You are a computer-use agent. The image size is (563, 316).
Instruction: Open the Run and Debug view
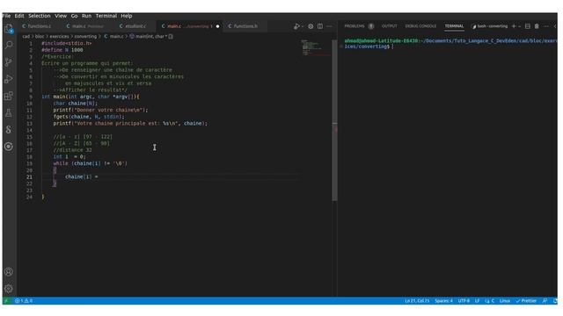(x=9, y=79)
